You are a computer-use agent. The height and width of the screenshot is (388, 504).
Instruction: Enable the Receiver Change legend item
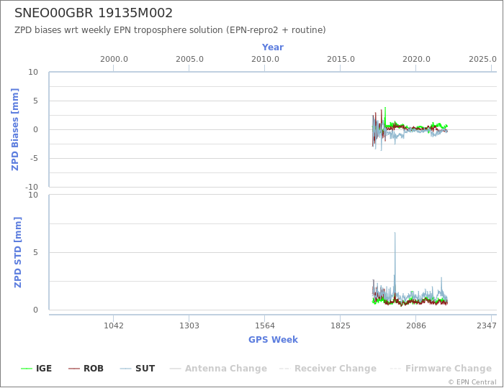tap(328, 369)
